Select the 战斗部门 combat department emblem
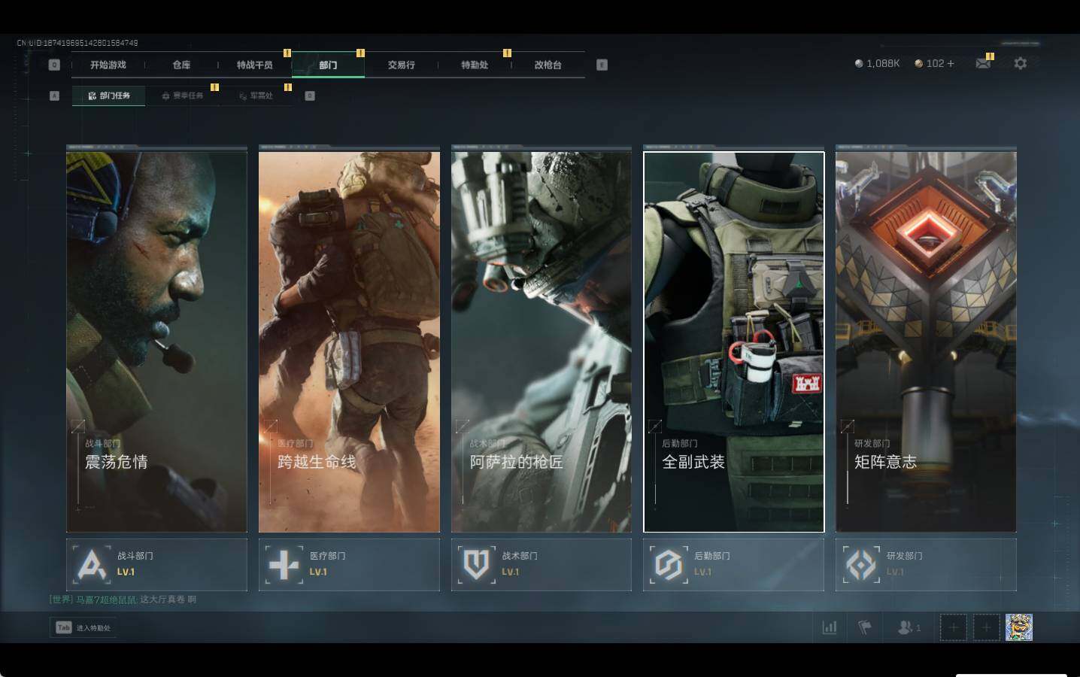This screenshot has width=1080, height=677. point(92,564)
